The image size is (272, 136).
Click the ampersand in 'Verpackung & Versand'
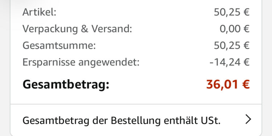tap(85, 29)
